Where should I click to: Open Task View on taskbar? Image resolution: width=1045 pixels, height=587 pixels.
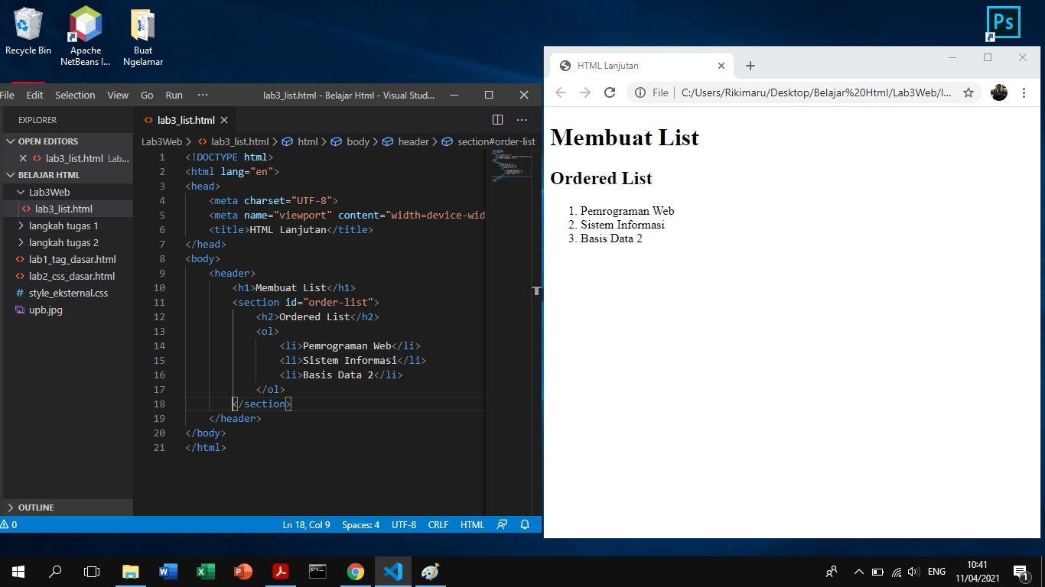point(92,571)
